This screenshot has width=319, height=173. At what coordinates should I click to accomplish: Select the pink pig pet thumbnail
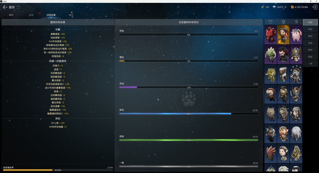(296, 35)
